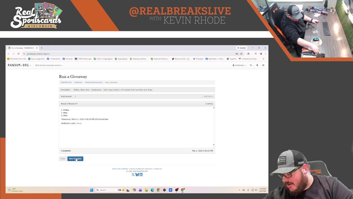Open the globe language icon in site header
The width and height of the screenshot is (353, 199).
click(x=263, y=65)
